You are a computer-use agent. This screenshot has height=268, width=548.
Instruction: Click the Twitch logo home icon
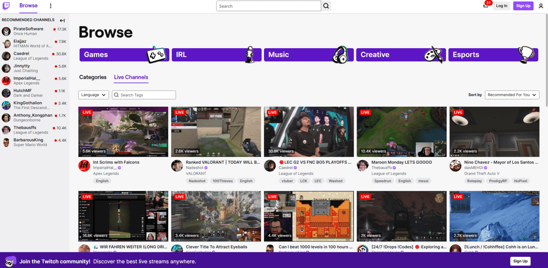6,6
